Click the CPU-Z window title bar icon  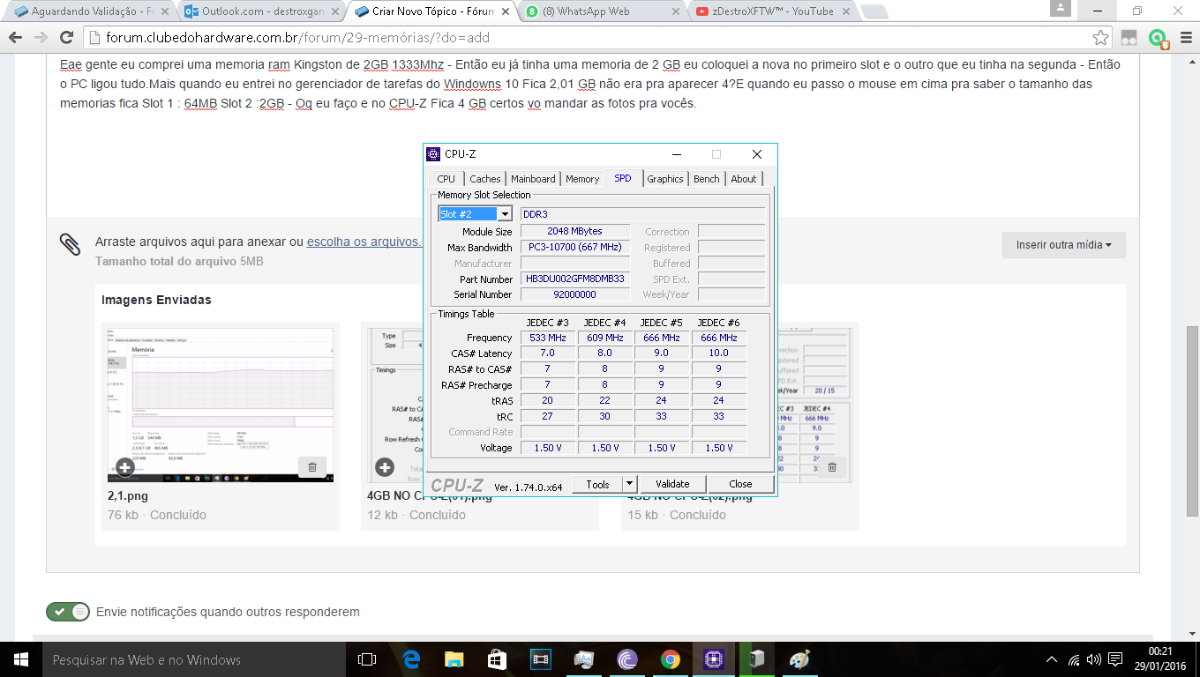coord(433,154)
